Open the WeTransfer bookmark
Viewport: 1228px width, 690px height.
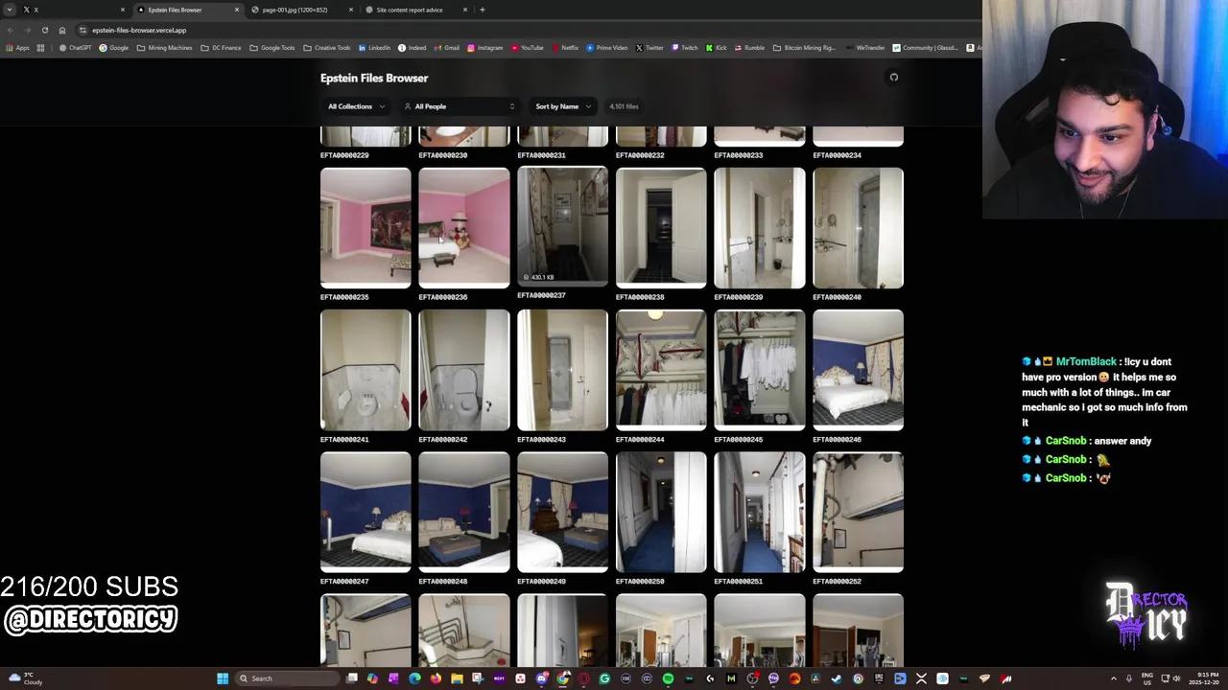865,48
